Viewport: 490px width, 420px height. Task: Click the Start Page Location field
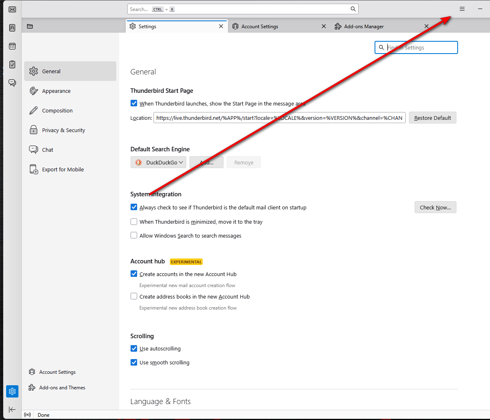tap(279, 118)
